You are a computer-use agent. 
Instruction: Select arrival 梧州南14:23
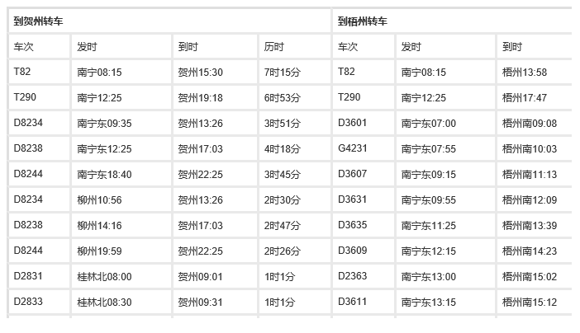pyautogui.click(x=530, y=251)
